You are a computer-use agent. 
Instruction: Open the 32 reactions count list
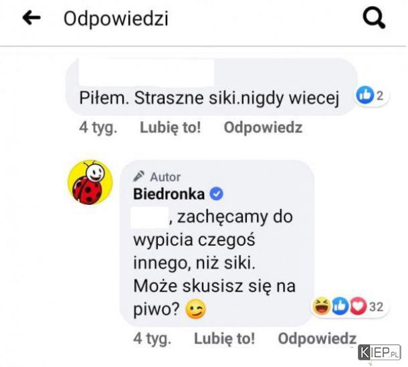click(377, 307)
